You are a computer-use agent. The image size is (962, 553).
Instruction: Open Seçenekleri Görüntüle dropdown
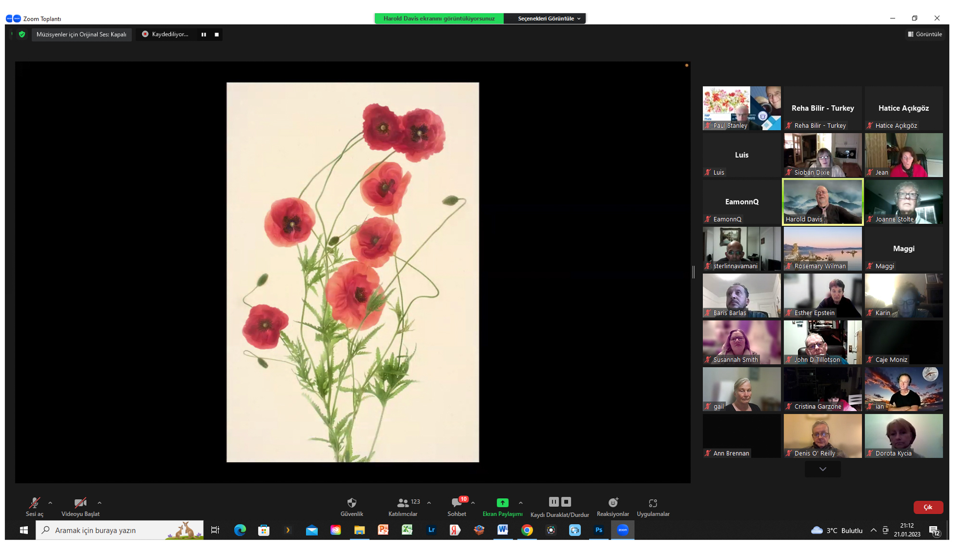tap(549, 18)
